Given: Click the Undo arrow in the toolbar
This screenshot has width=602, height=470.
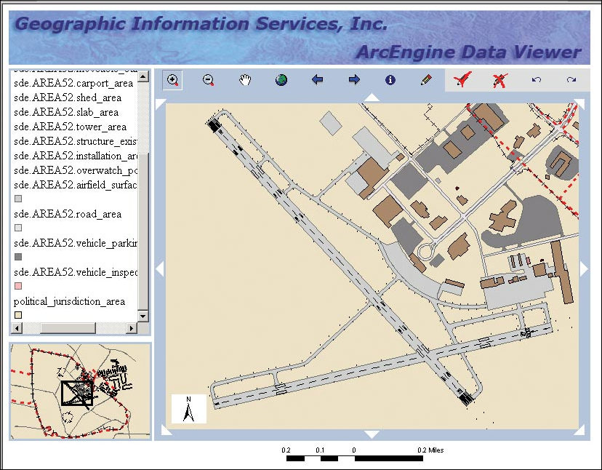Looking at the screenshot, I should click(x=537, y=80).
